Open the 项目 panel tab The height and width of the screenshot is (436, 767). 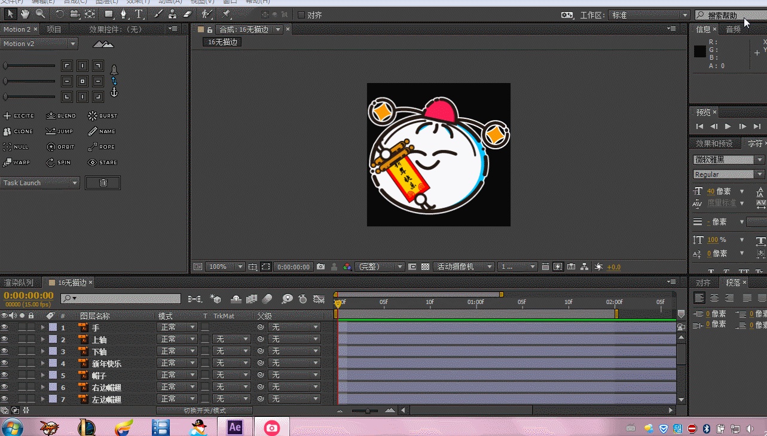pos(54,29)
